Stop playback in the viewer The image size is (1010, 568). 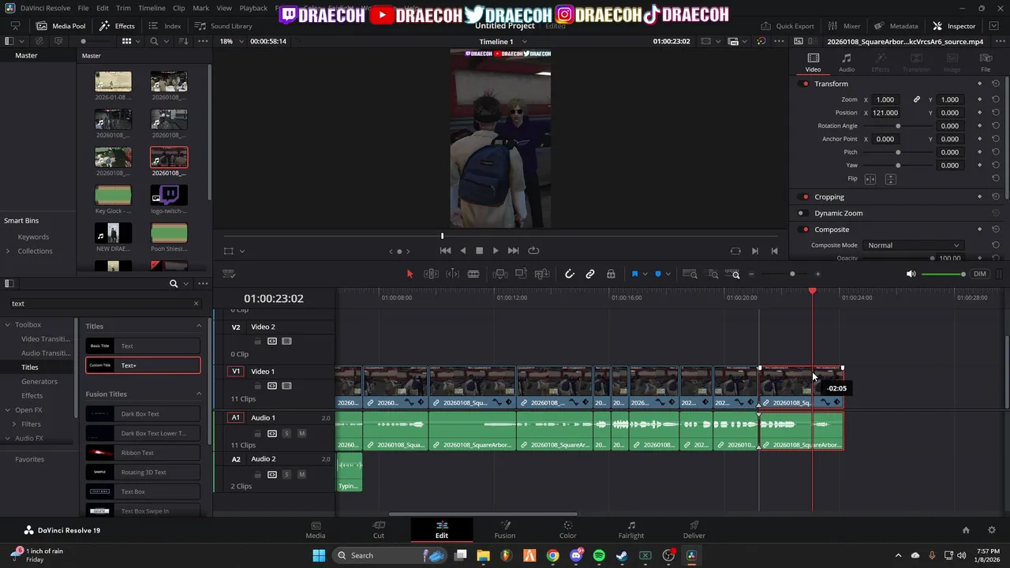pos(479,251)
